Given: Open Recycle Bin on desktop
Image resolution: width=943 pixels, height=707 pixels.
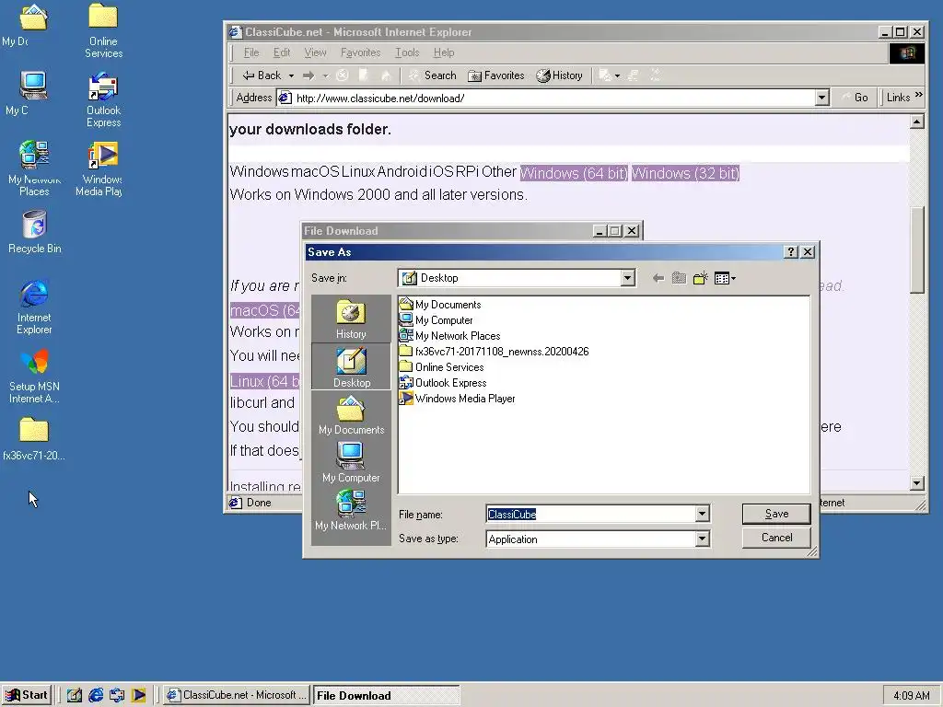Looking at the screenshot, I should 34,232.
